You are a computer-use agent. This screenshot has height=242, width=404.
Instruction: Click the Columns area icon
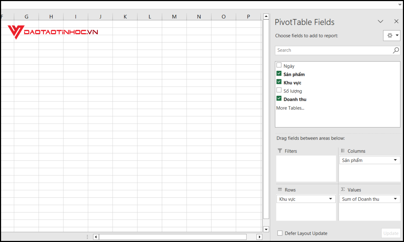[x=343, y=151]
